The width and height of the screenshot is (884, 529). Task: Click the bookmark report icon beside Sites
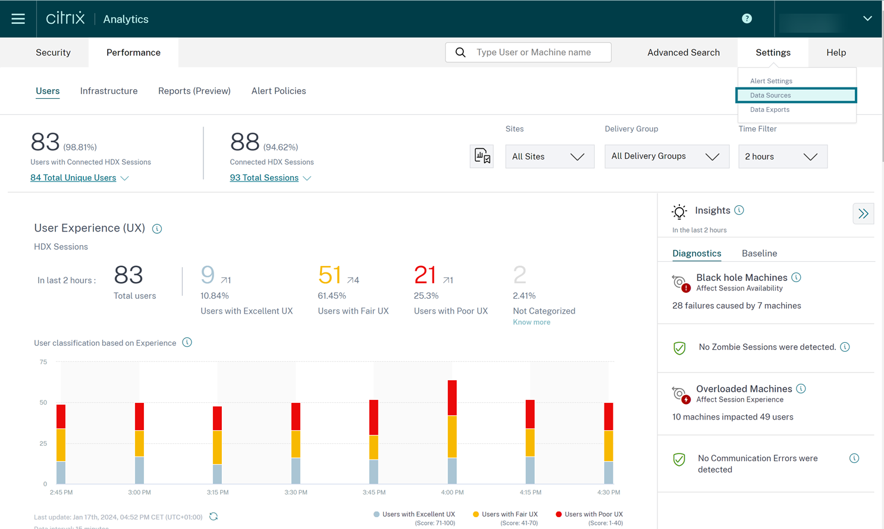(x=481, y=156)
